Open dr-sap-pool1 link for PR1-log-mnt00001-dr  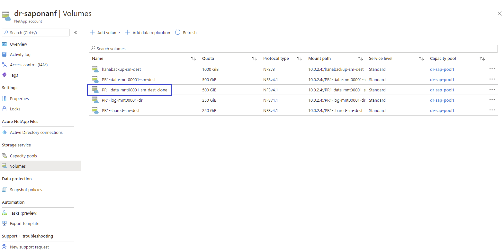point(442,100)
